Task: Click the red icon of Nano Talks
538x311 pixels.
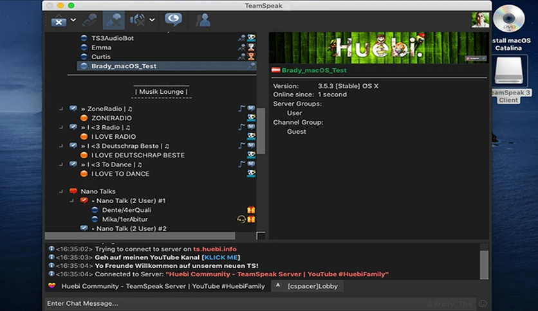Action: (x=73, y=191)
